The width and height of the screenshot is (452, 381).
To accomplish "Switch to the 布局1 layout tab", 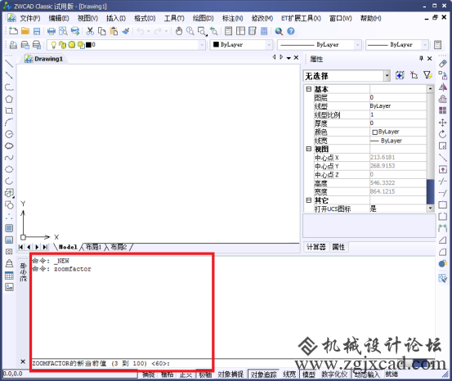I will pyautogui.click(x=94, y=247).
